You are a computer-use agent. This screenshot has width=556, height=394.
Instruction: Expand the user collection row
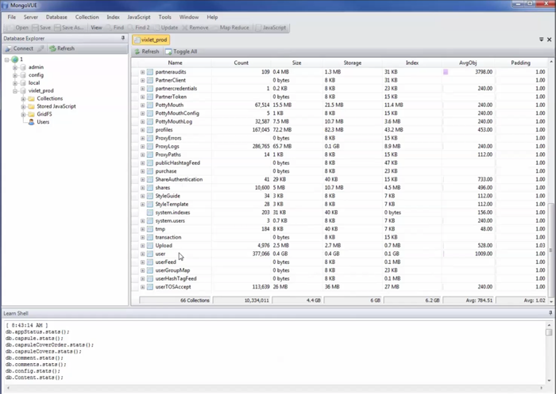click(142, 254)
